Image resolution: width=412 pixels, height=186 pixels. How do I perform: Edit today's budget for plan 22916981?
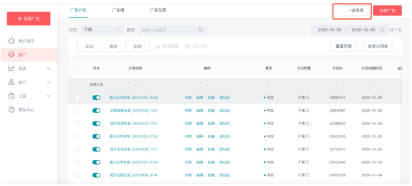click(308, 110)
